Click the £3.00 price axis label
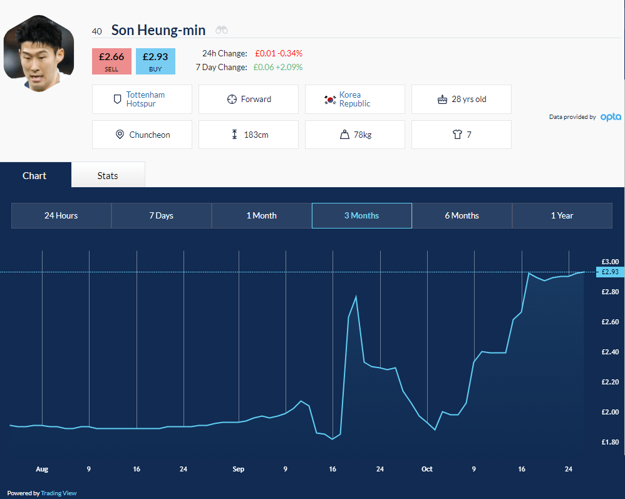Screen dimensions: 625x499 tap(610, 262)
